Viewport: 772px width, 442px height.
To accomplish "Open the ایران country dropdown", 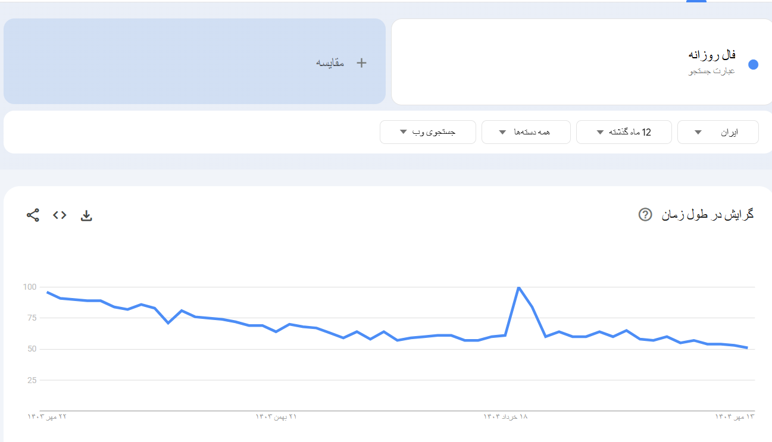I will point(718,132).
